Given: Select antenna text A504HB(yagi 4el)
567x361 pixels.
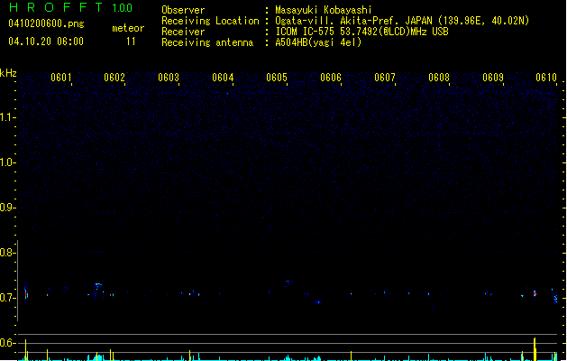Looking at the screenshot, I should [x=318, y=42].
